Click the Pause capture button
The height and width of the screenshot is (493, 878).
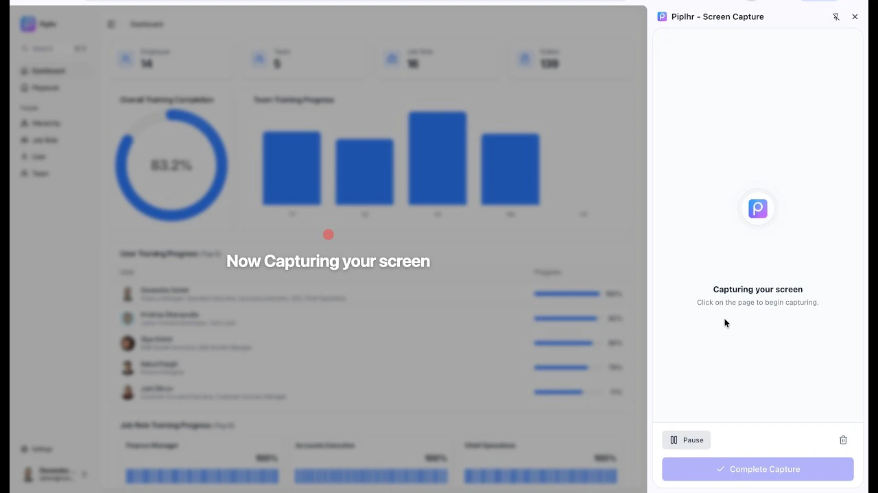(x=686, y=440)
